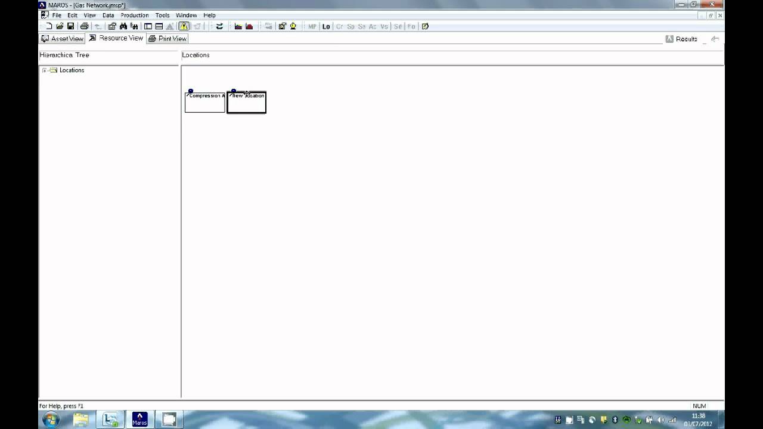
Task: Open the Edit menu
Action: 72,15
